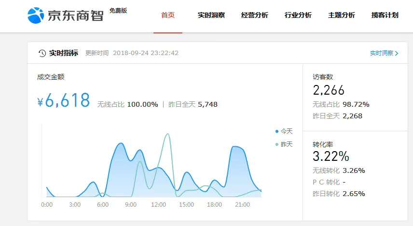The height and width of the screenshot is (226, 413).
Task: Select the 行业分析 tab
Action: pos(298,15)
